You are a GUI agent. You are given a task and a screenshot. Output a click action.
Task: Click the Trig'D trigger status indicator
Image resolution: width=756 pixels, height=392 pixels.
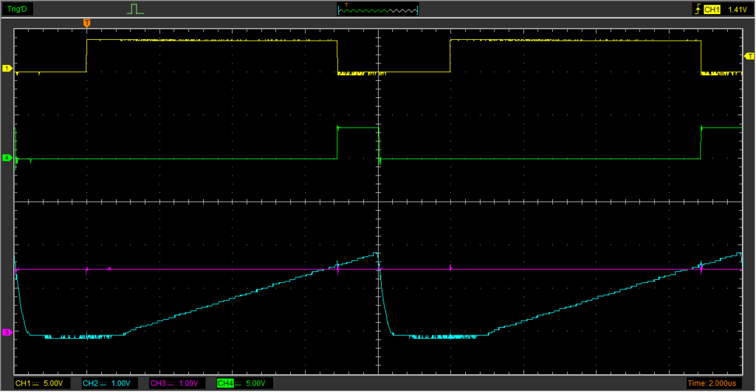[x=16, y=10]
